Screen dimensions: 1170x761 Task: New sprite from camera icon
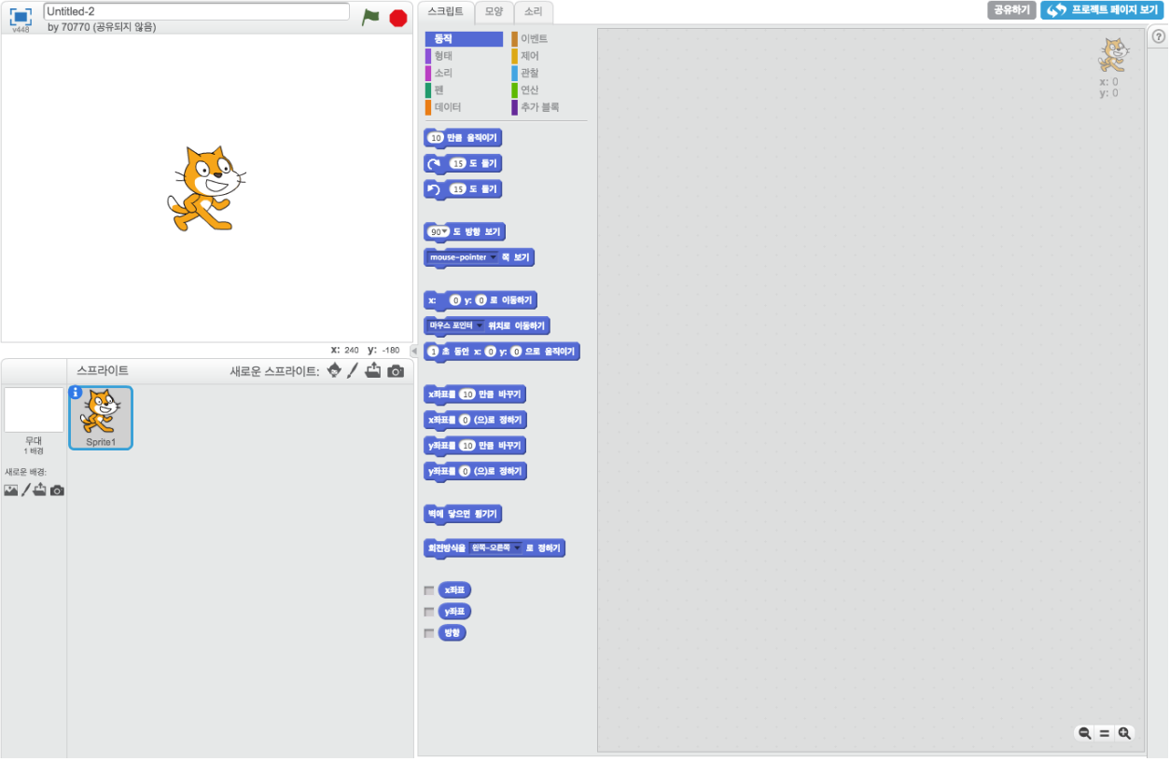click(396, 371)
